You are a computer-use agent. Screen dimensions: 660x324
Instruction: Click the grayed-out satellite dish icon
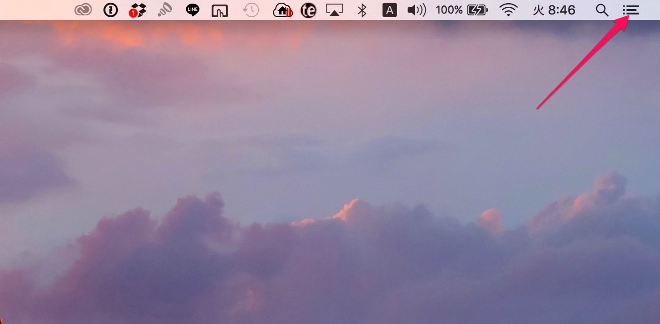pyautogui.click(x=165, y=10)
